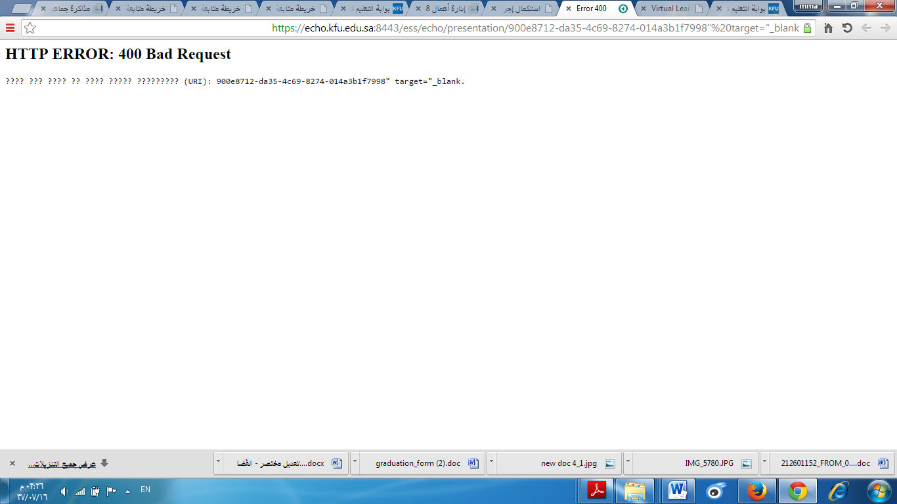Open Firefox from the taskbar
Viewport: 897px width, 504px height.
[x=757, y=491]
